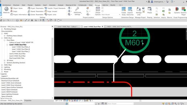The width and height of the screenshot is (187, 105).
Task: Switch to the Systems ribbon tab
Action: (x=38, y=5)
